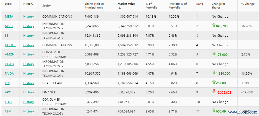View History for APO holding

click(x=29, y=92)
